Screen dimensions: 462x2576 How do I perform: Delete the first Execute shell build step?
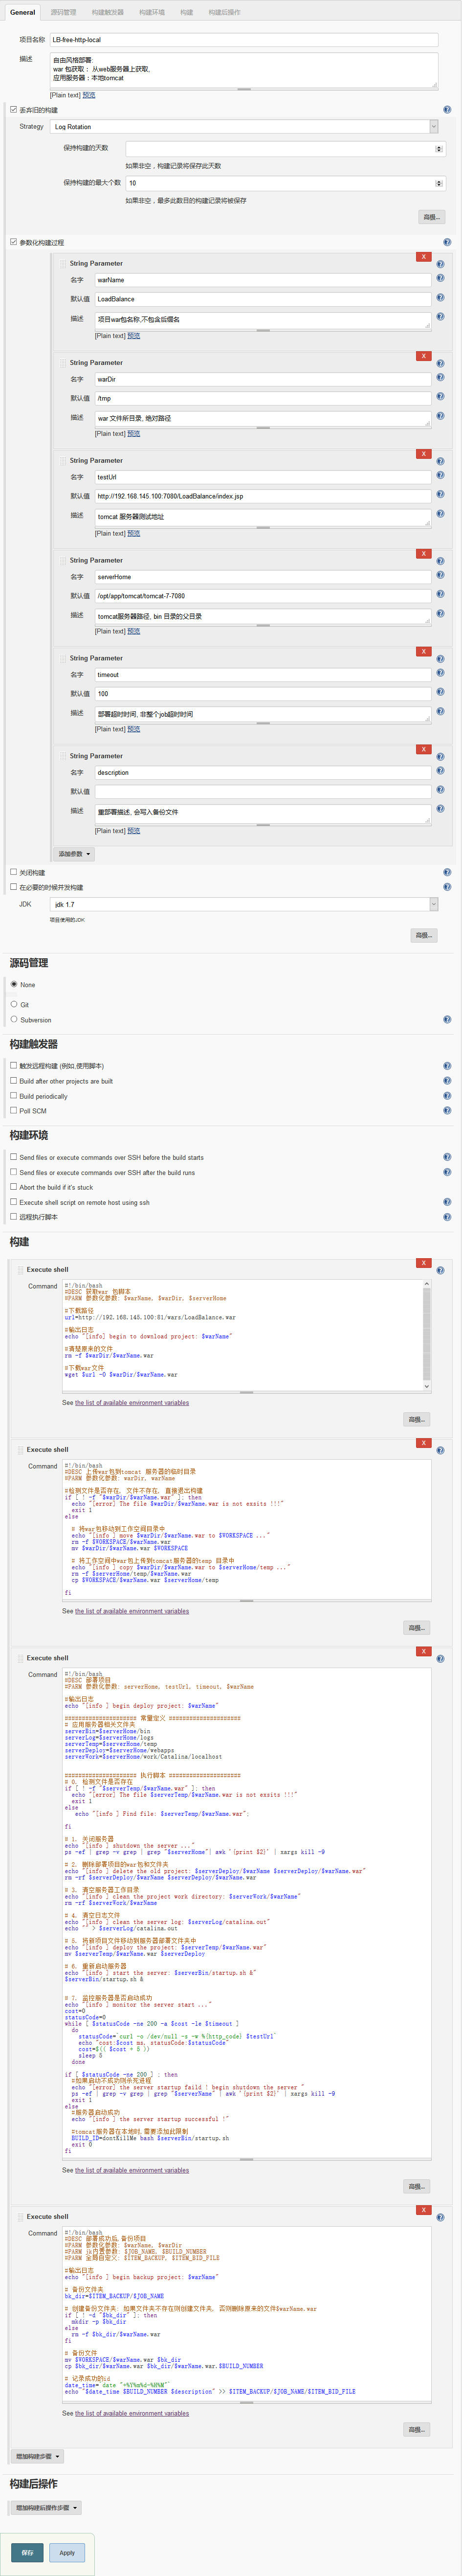423,1263
